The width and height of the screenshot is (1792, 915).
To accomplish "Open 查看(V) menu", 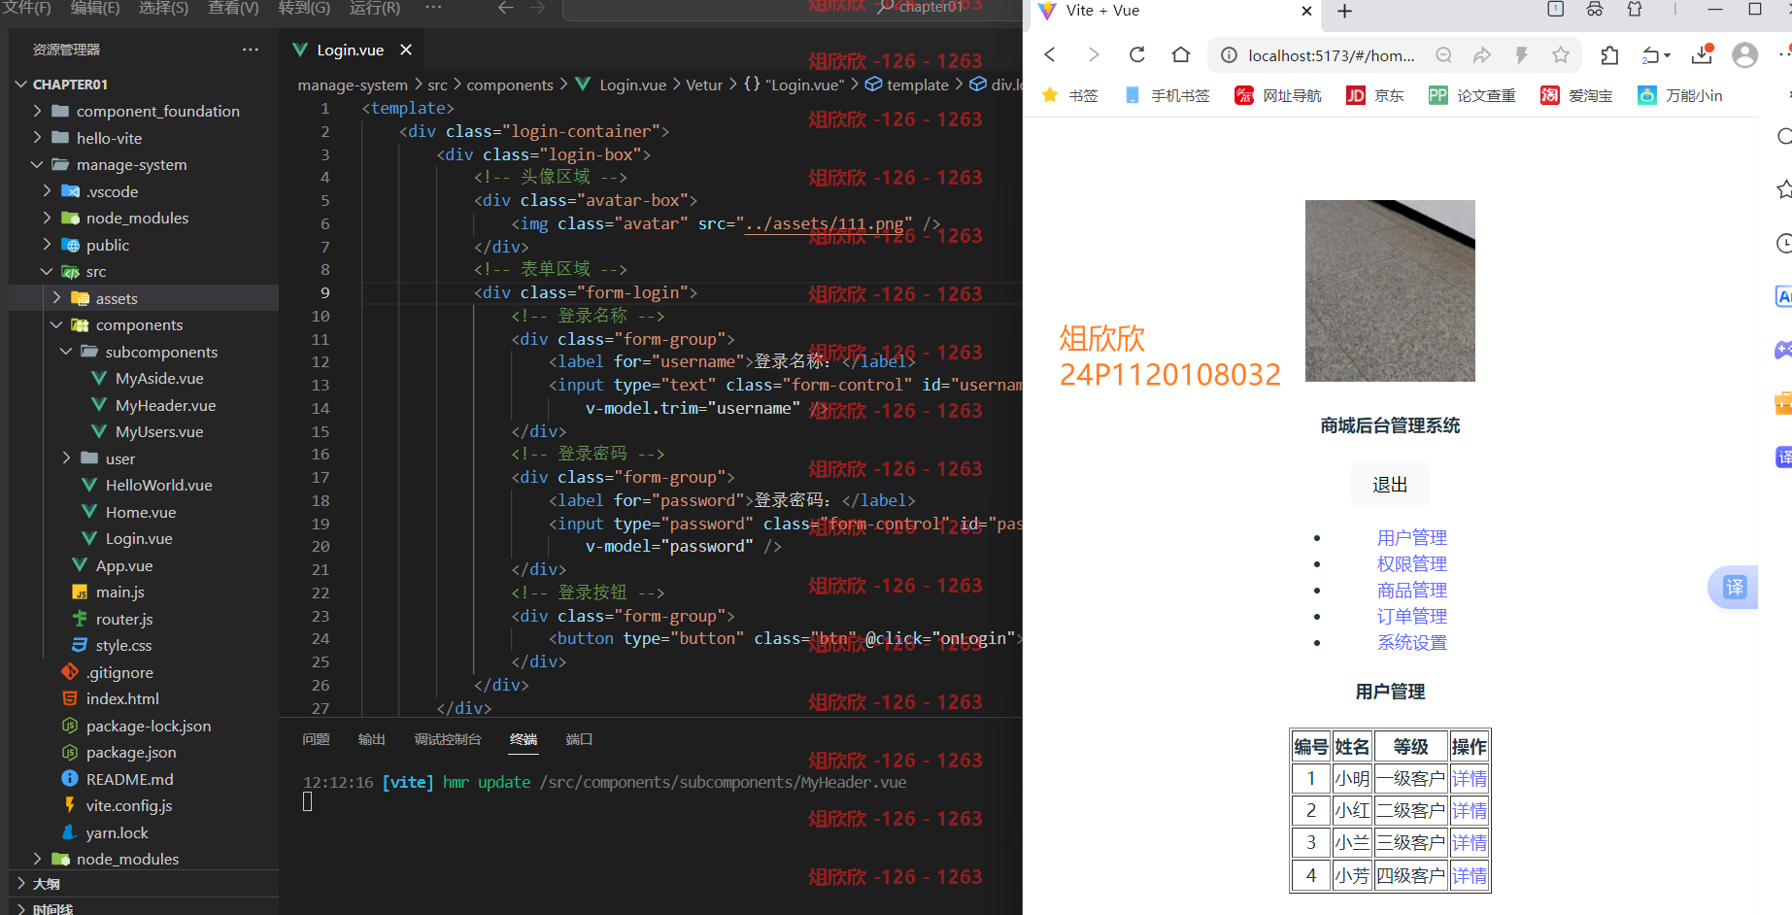I will pos(233,8).
